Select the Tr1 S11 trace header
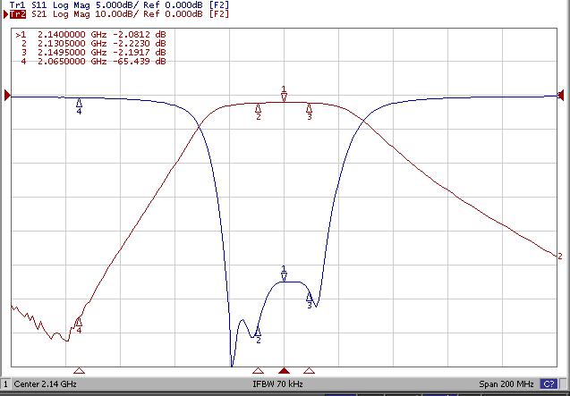Image resolution: width=570 pixels, height=396 pixels. 119,5
